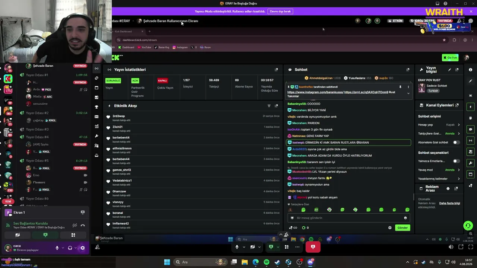Show the Reklam Arası info icon
The width and height of the screenshot is (477, 268).
(448, 189)
